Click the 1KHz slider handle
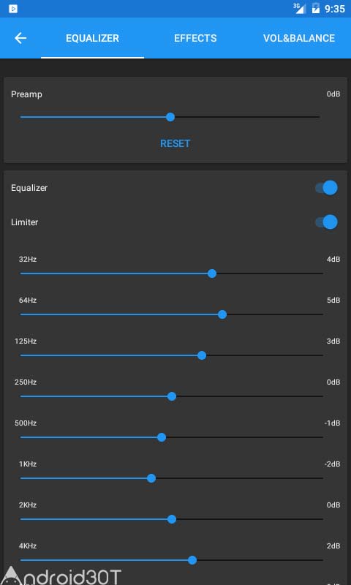Screen dimensions: 351x585 [x=151, y=478]
